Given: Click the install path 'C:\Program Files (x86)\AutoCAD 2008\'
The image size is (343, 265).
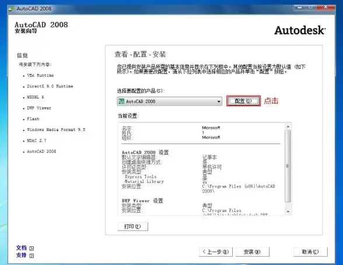Looking at the screenshot, I should point(239,189).
